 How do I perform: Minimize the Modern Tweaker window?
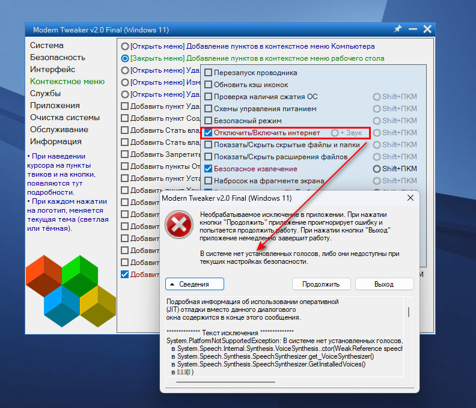pyautogui.click(x=413, y=29)
